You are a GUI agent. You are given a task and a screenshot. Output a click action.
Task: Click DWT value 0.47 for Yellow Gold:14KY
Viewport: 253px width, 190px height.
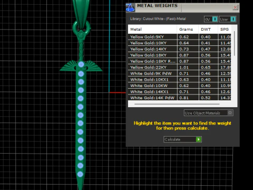pos(206,49)
